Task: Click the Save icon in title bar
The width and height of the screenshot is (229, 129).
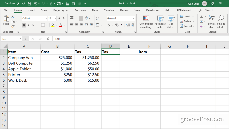Action: pyautogui.click(x=30, y=4)
